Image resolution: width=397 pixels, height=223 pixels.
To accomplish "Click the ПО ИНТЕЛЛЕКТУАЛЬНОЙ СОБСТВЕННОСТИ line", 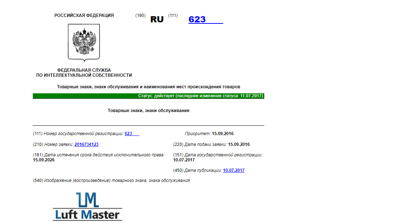I will click(x=84, y=75).
